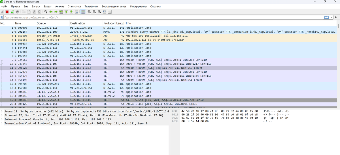Screen dimensions: 340x155
Task: Open a capture file via folder icon
Action: (24, 12)
